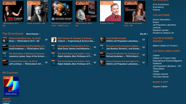The height and width of the screenshot is (104, 186).
Task: Open E&S Volume 76, Number 2 title
Action: (x=76, y=38)
